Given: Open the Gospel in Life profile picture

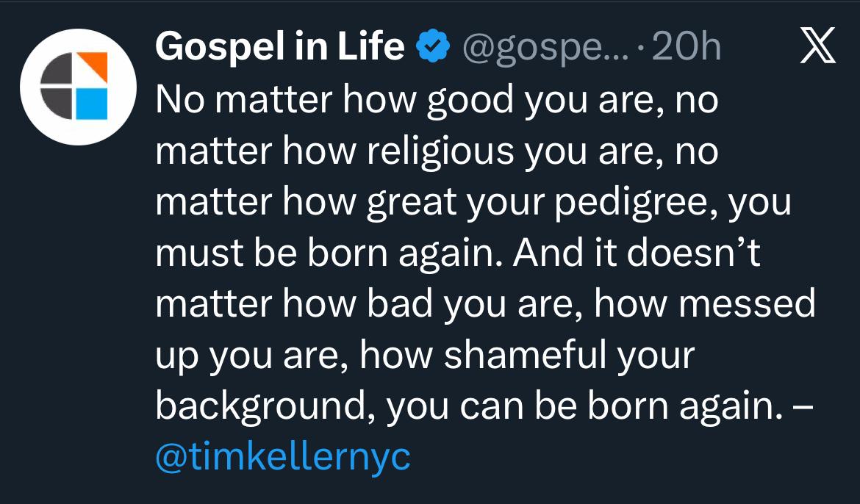Looking at the screenshot, I should (x=76, y=86).
